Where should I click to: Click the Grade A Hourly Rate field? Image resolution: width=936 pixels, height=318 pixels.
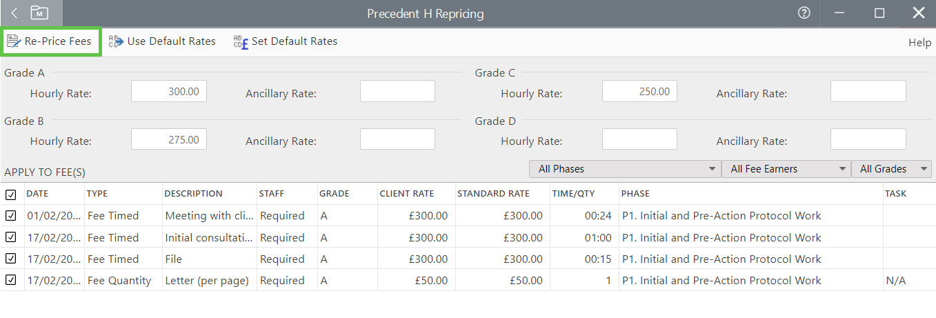click(169, 92)
